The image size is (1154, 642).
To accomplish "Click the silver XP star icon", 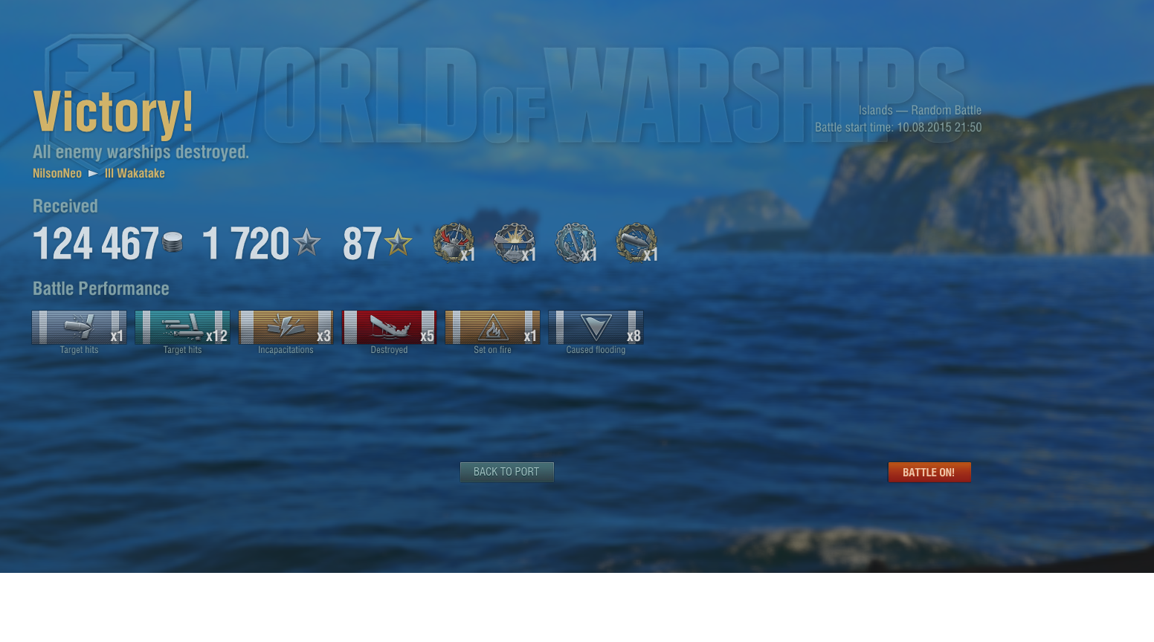I will tap(306, 242).
